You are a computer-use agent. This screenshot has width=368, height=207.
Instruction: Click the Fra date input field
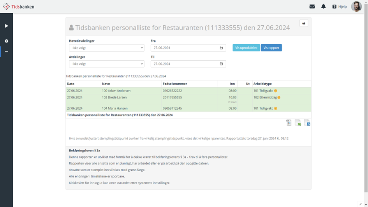pyautogui.click(x=188, y=48)
